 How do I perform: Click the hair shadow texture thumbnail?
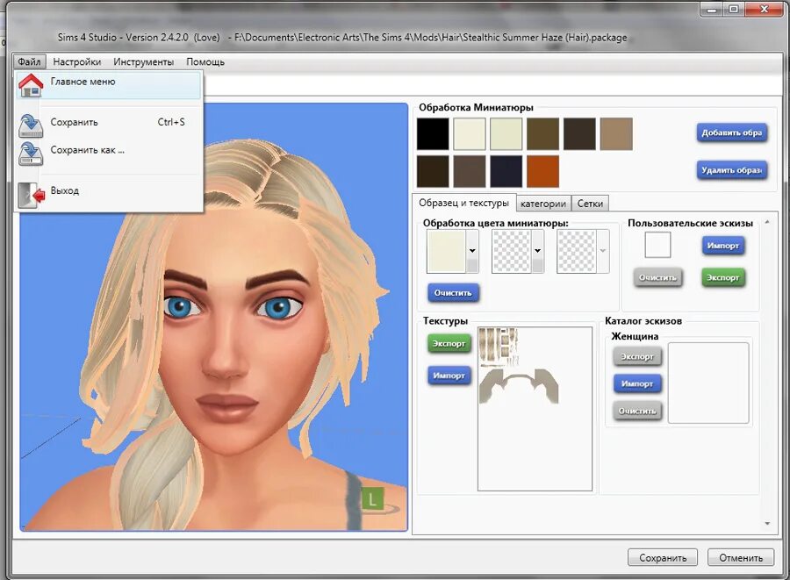(519, 386)
